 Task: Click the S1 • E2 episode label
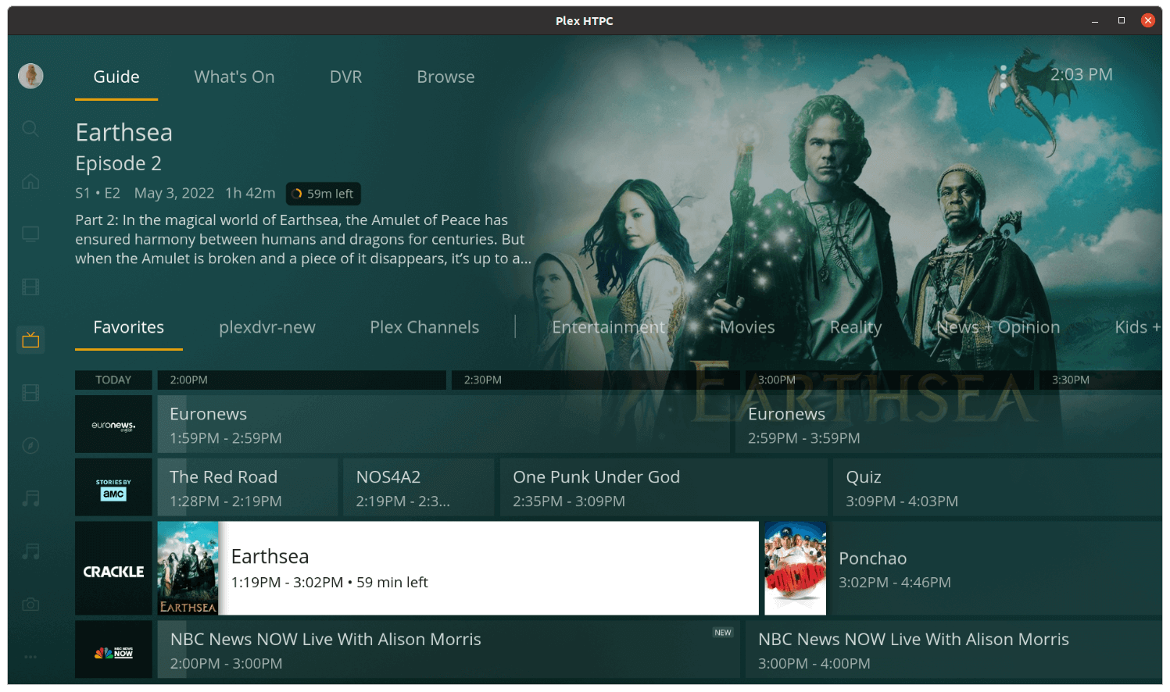pyautogui.click(x=98, y=193)
